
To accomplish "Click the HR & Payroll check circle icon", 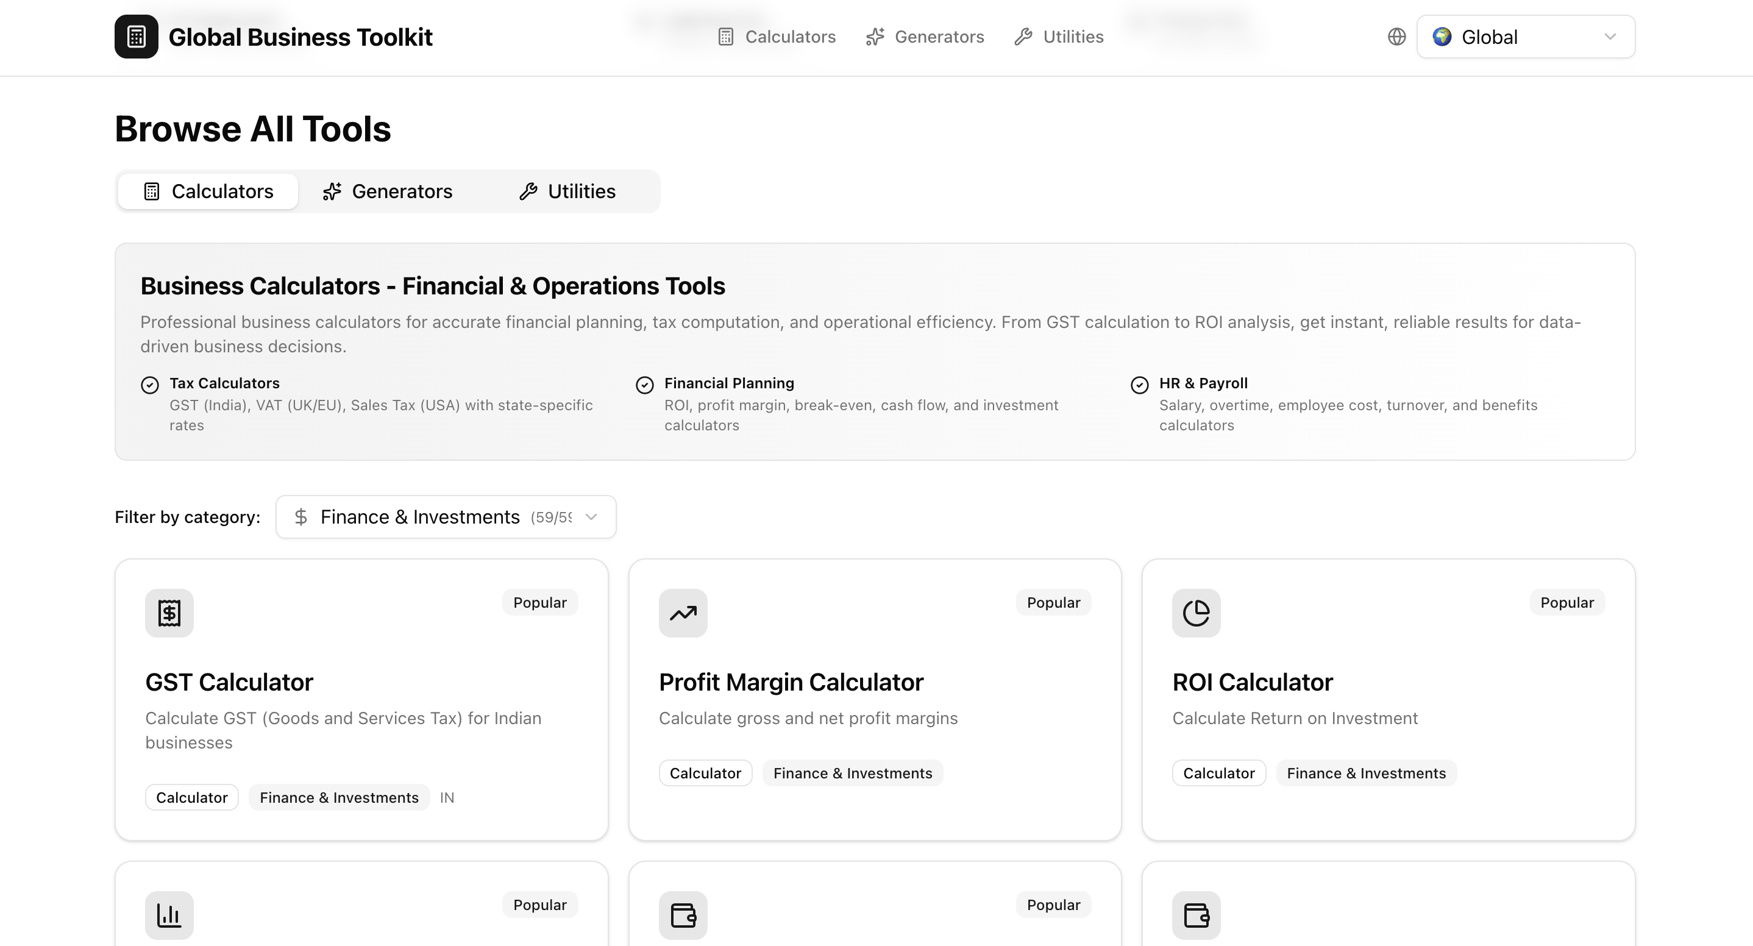I will [1139, 385].
